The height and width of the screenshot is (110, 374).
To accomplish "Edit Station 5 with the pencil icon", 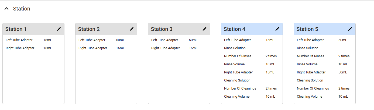I will [x=350, y=29].
